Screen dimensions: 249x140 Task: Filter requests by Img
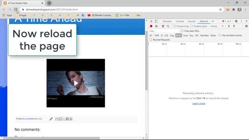click(x=172, y=35)
